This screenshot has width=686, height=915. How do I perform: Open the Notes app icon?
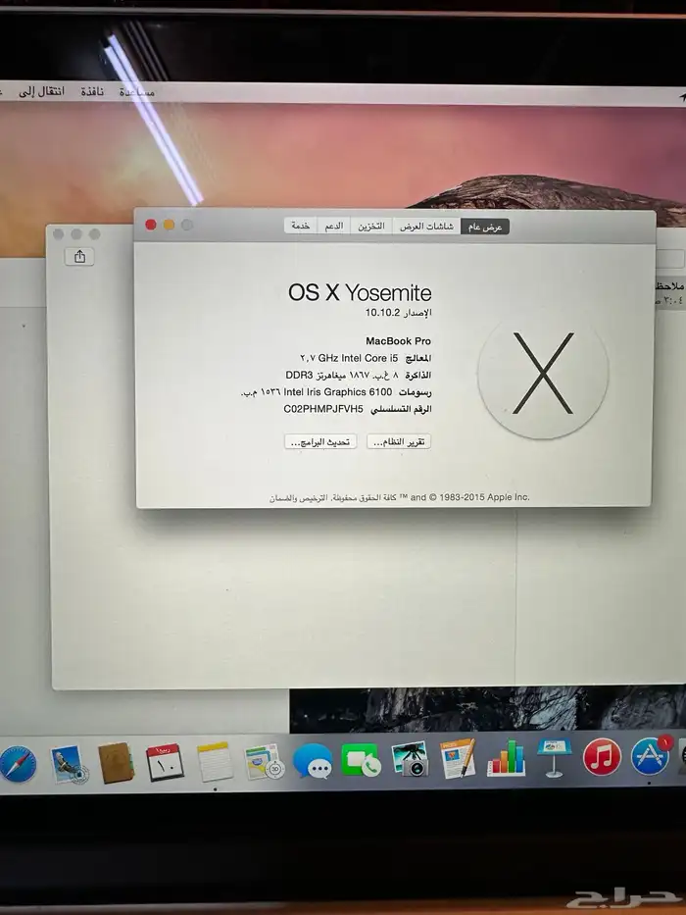(215, 762)
